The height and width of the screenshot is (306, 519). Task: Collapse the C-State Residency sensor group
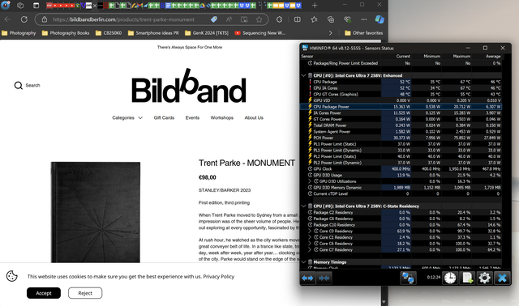coord(303,206)
